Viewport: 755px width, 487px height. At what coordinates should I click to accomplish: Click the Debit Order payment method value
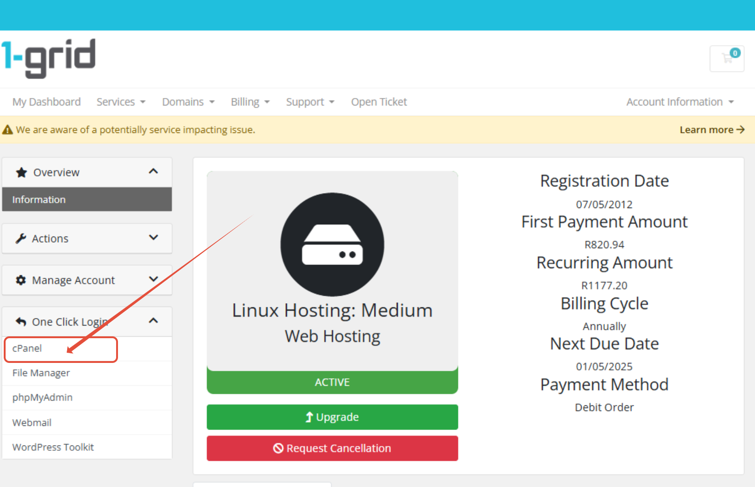click(x=604, y=407)
